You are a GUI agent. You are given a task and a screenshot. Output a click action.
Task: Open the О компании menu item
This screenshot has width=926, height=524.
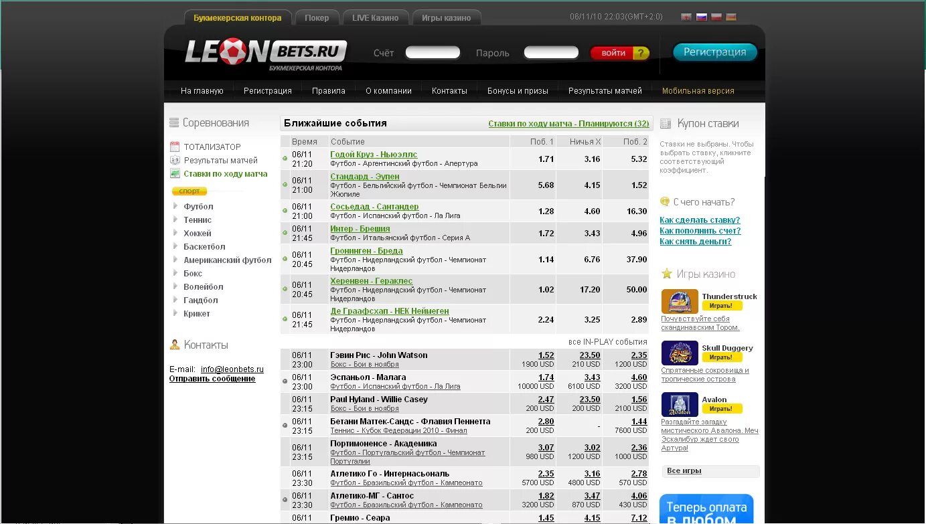(388, 91)
